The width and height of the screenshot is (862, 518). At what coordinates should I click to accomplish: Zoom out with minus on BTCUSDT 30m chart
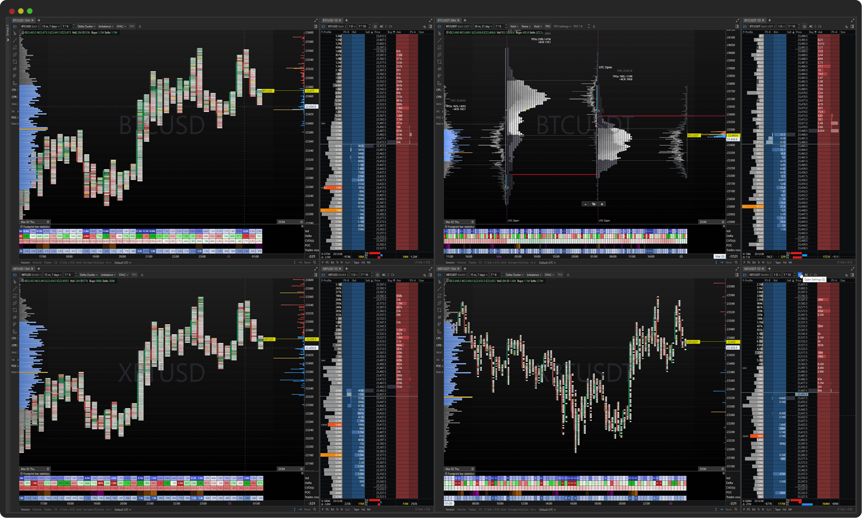pos(585,204)
